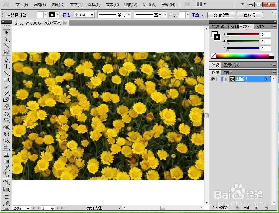
Task: Choose the Magic Wand tool
Action: click(x=6, y=45)
